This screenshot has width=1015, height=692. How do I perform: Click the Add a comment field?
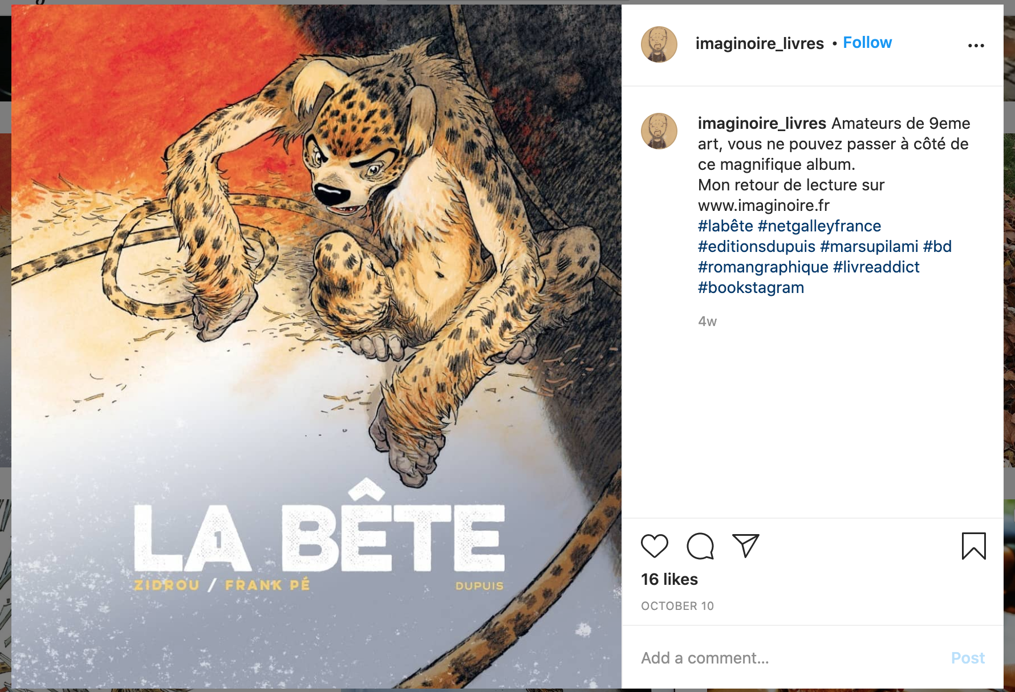(x=787, y=658)
